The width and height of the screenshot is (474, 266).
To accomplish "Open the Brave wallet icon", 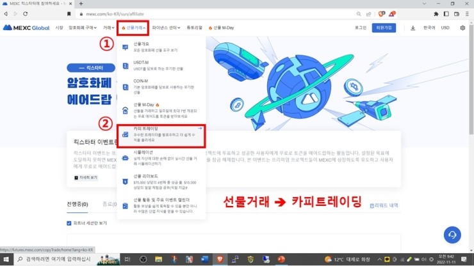I will click(457, 14).
